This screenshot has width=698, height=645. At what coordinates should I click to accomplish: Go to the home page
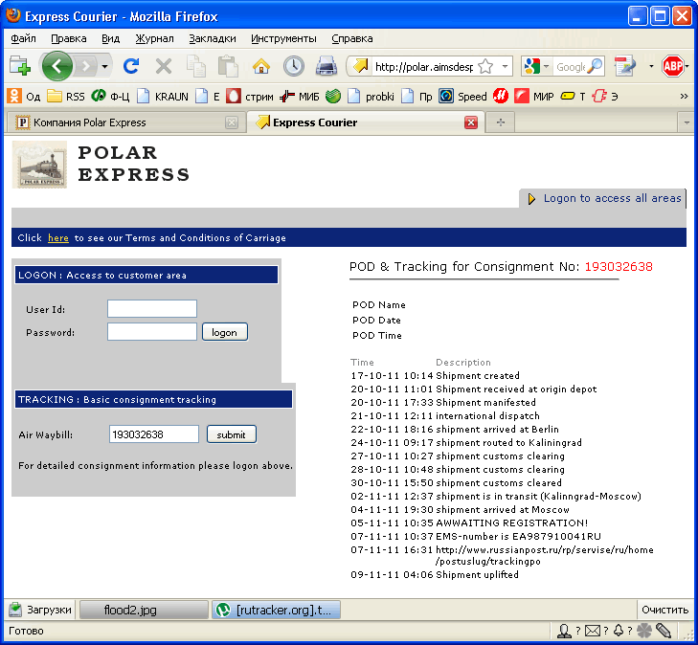tap(261, 67)
